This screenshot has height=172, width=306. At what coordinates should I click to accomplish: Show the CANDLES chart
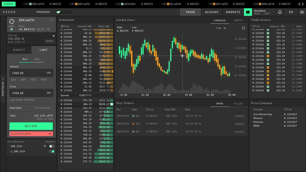[220, 21]
